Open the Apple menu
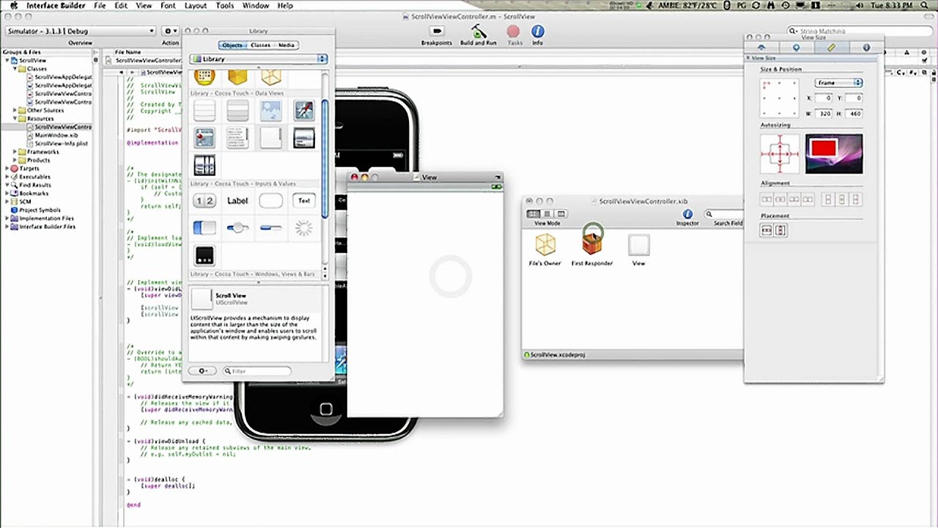The width and height of the screenshot is (938, 528). (x=13, y=5)
